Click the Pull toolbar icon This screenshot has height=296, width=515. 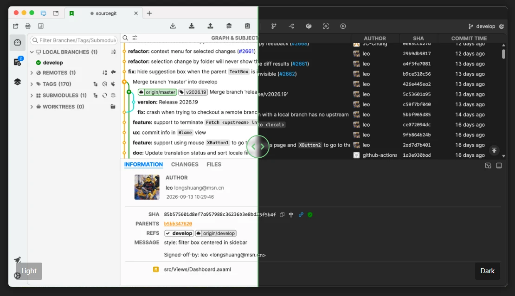(x=192, y=26)
